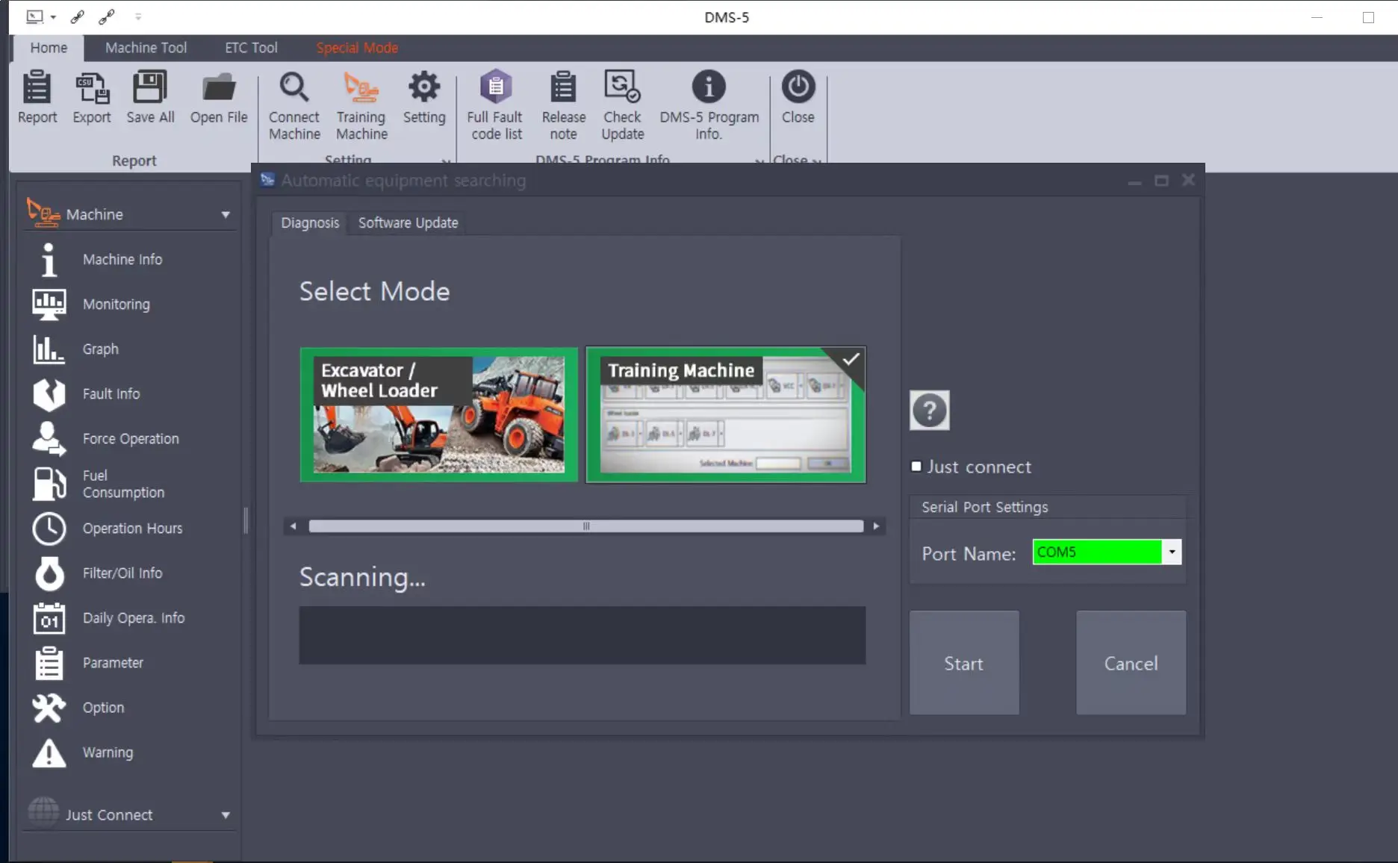Switch to the Software Update tab

click(x=408, y=223)
